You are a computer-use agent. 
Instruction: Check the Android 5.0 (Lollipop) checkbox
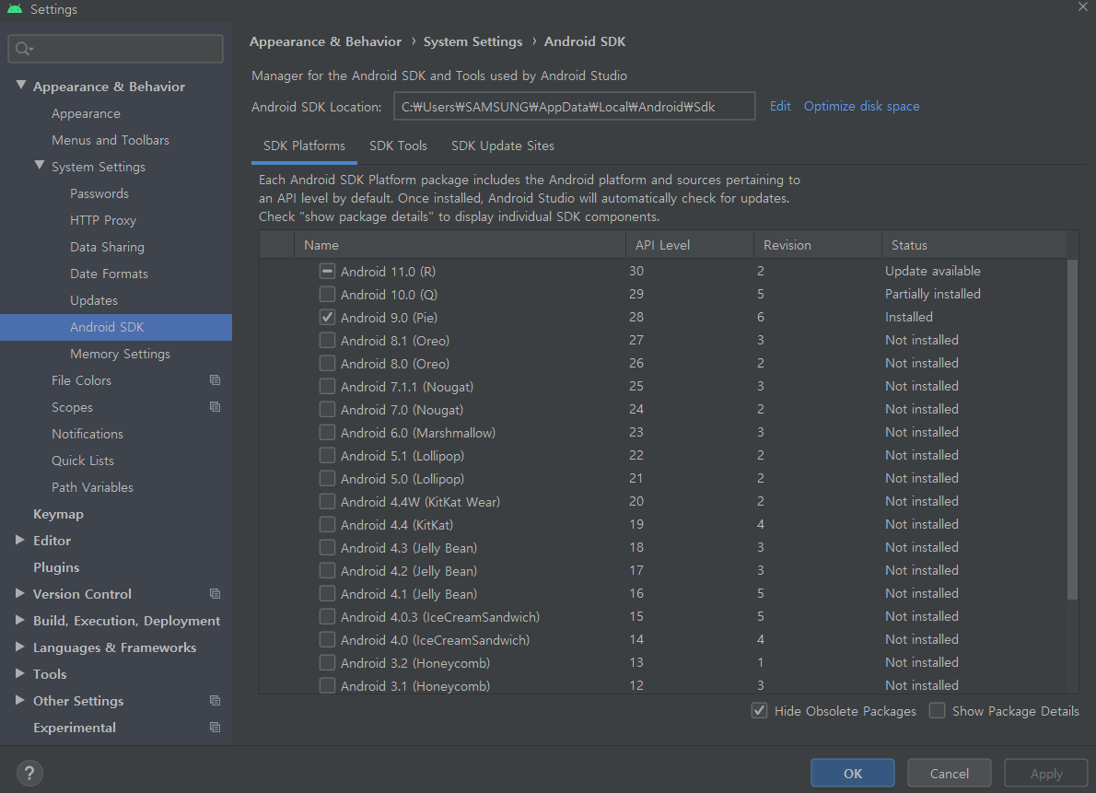pos(327,478)
